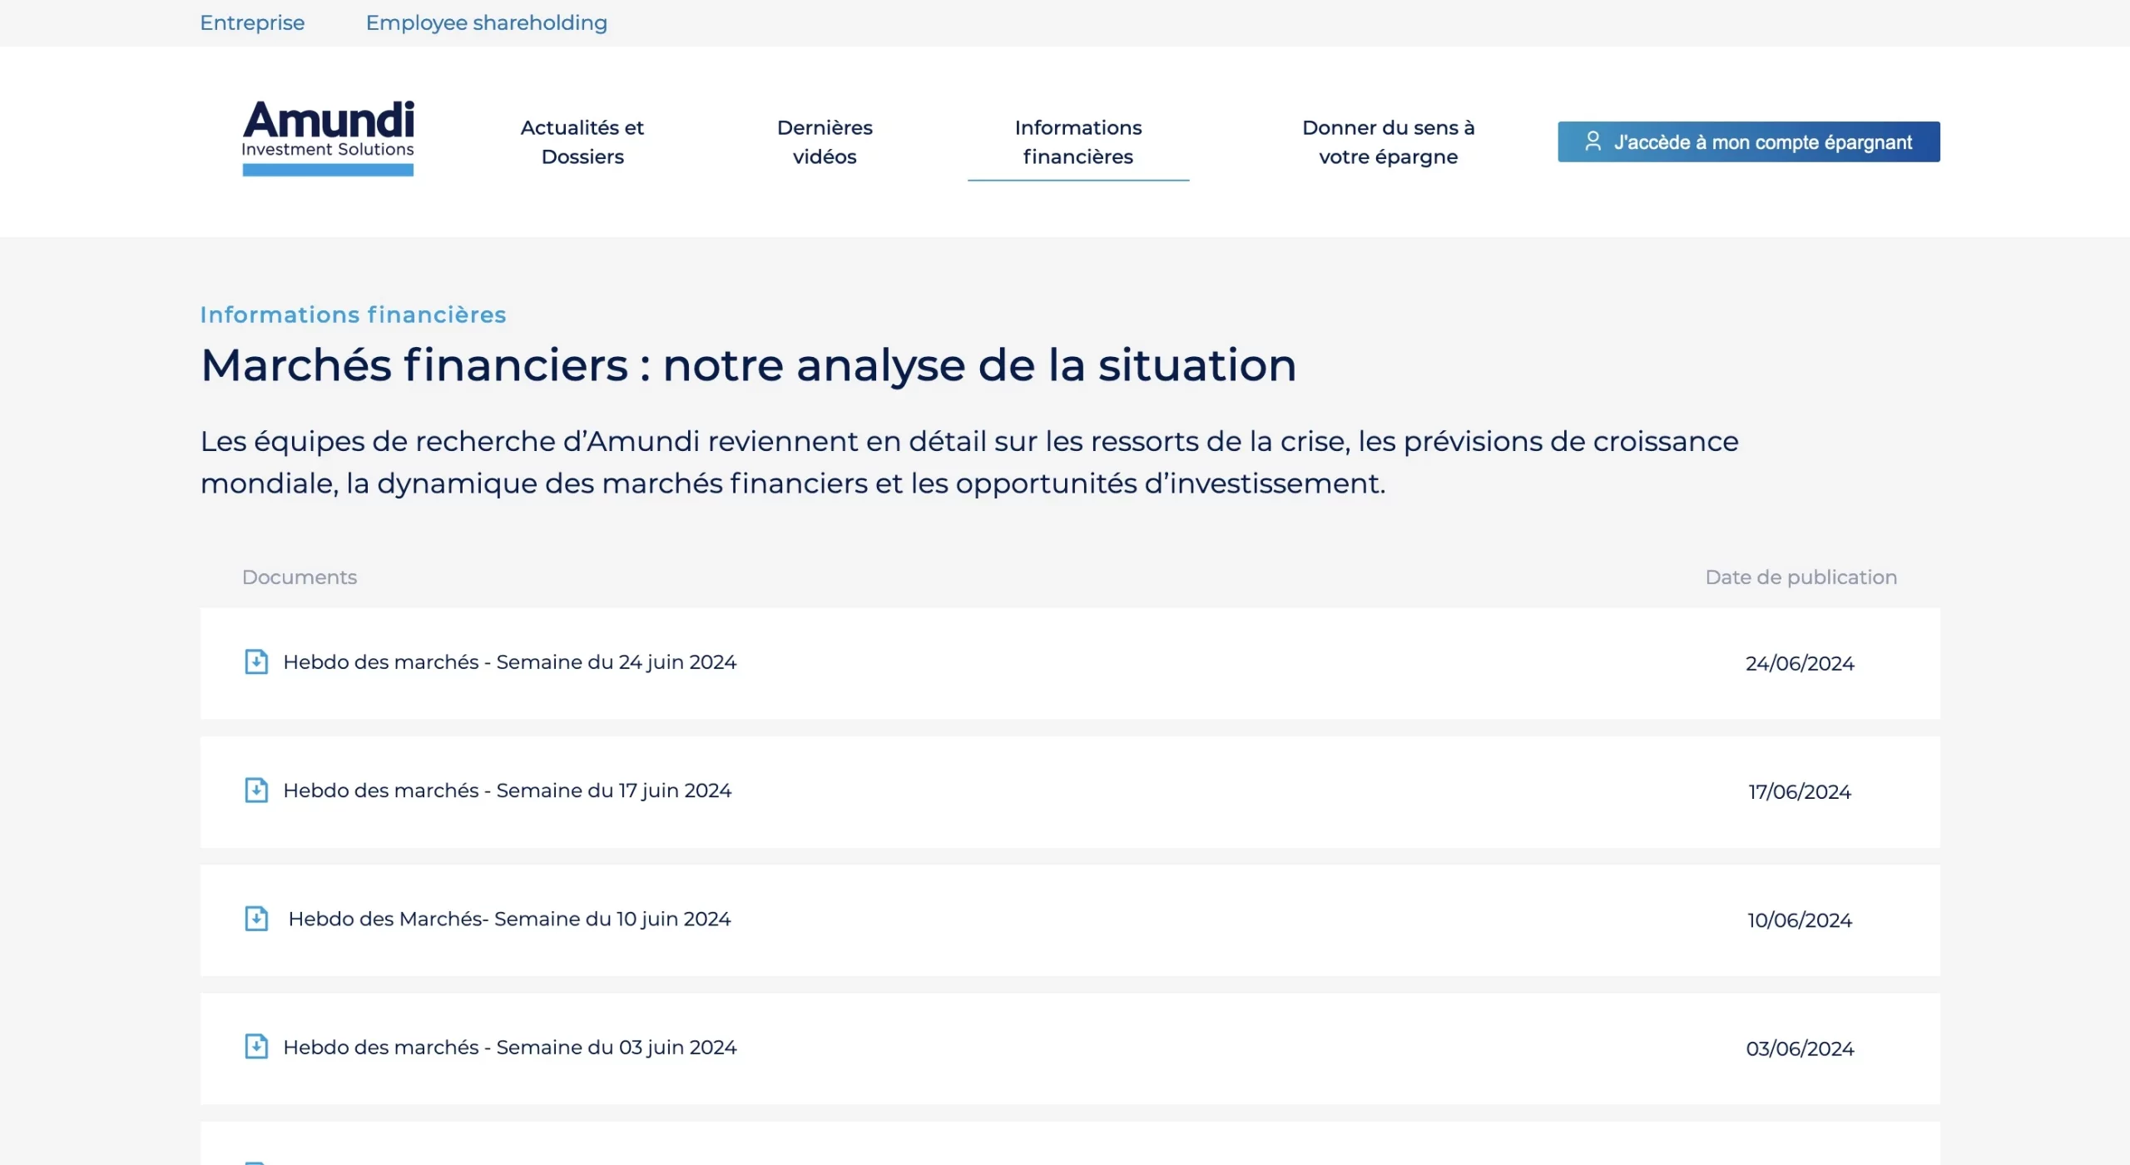
Task: Click publication date 24/06/2024
Action: click(x=1800, y=663)
